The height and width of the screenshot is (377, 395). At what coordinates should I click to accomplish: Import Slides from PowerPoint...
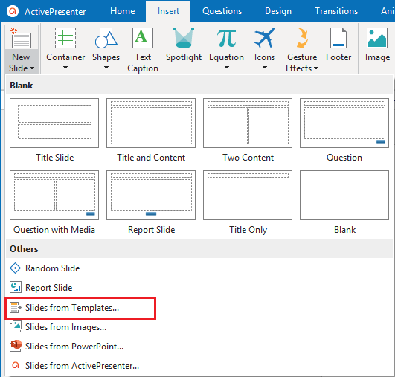[x=199, y=347]
